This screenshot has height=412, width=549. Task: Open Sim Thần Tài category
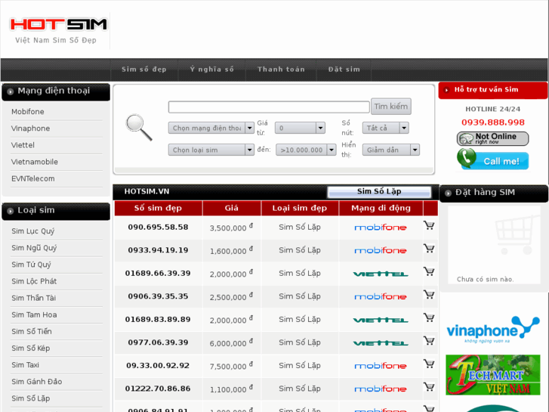point(34,298)
